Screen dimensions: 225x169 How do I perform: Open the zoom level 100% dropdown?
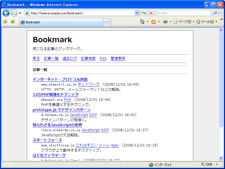[x=217, y=164]
